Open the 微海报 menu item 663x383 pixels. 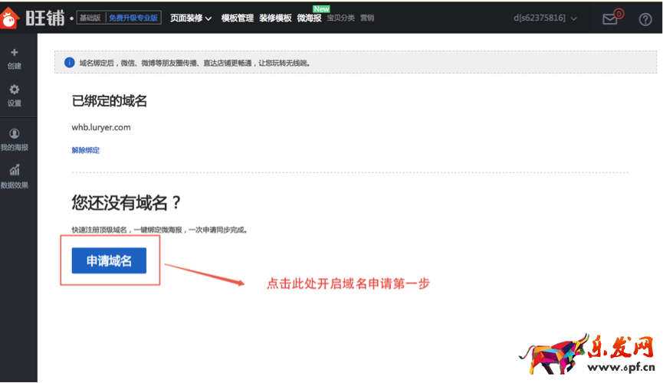[309, 18]
